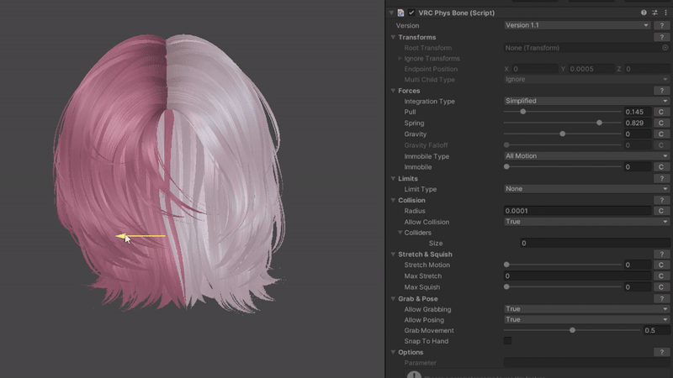The width and height of the screenshot is (673, 378).
Task: Collapse the Forces section
Action: pyautogui.click(x=393, y=91)
